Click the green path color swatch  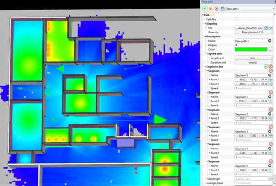click(250, 49)
